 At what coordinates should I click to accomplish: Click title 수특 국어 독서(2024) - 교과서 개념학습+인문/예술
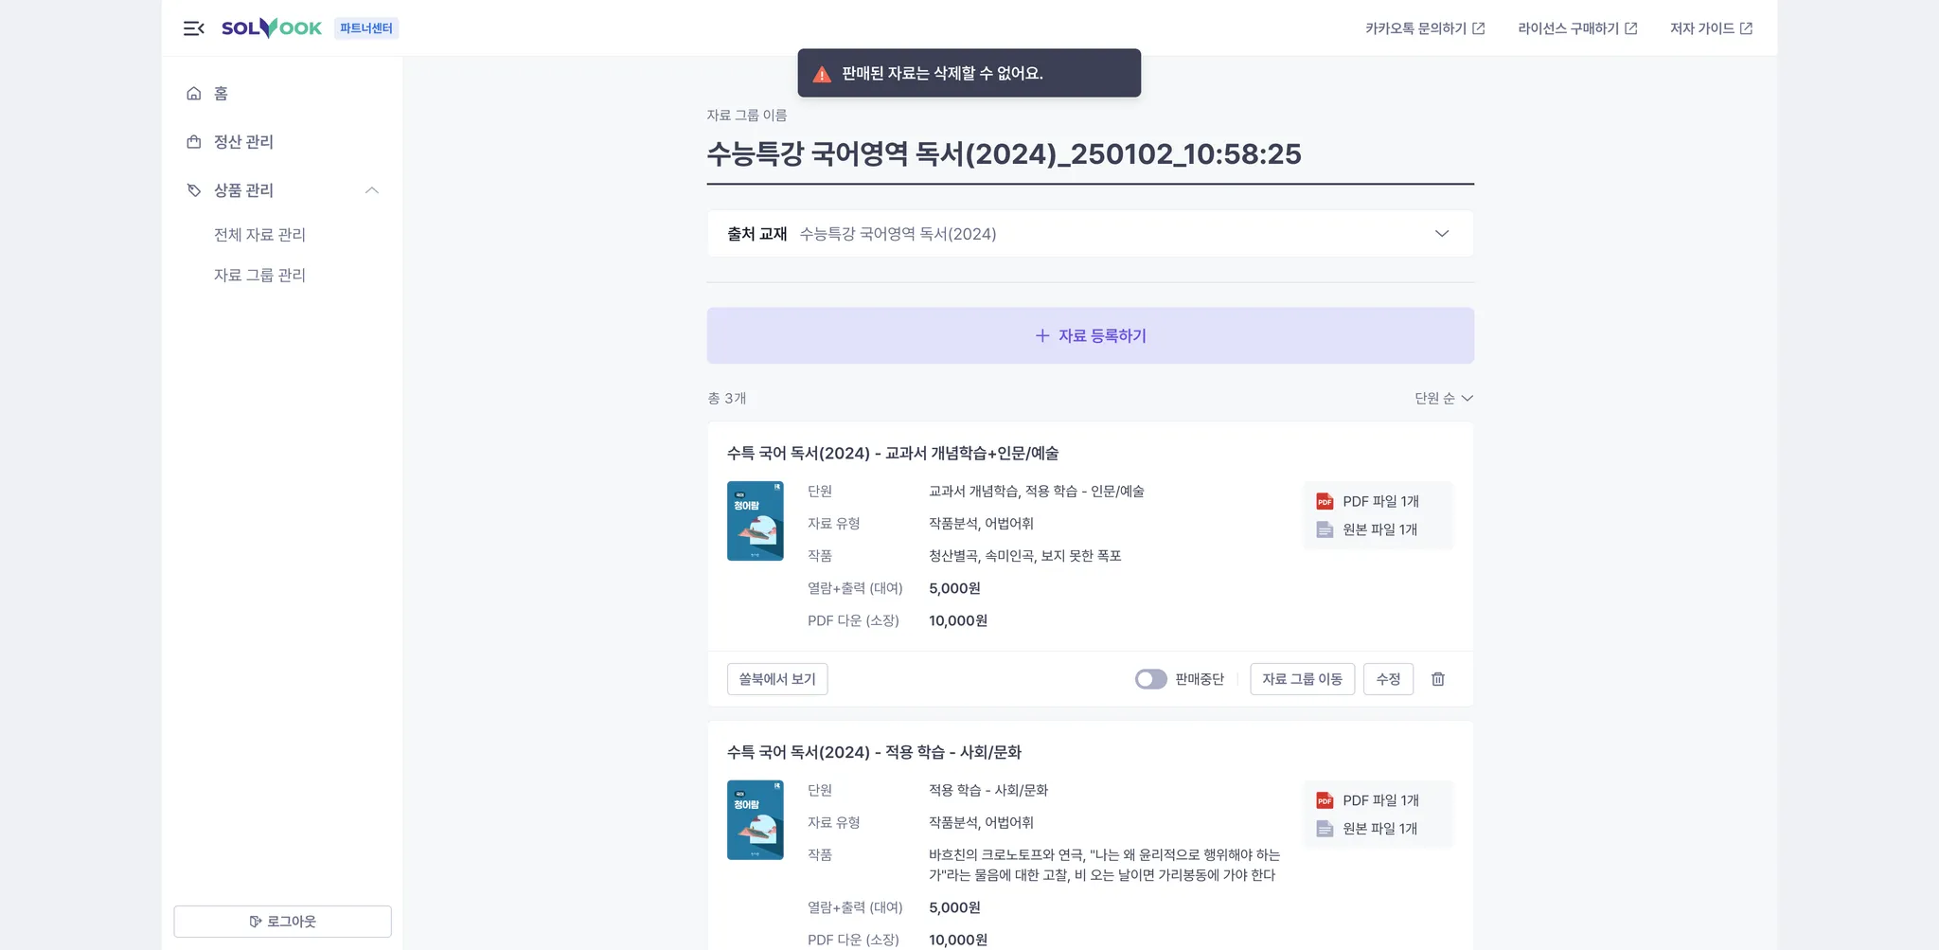[x=893, y=453]
